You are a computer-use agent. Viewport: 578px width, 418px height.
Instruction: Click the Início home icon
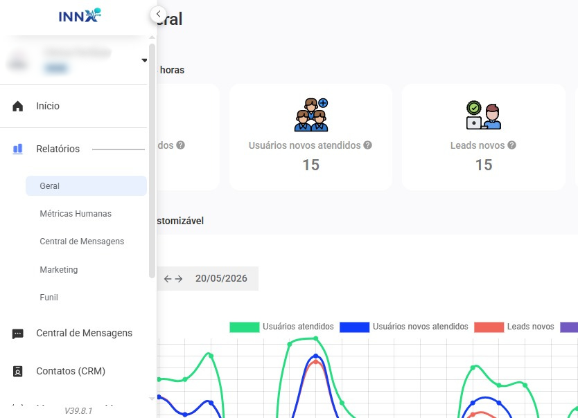tap(18, 106)
